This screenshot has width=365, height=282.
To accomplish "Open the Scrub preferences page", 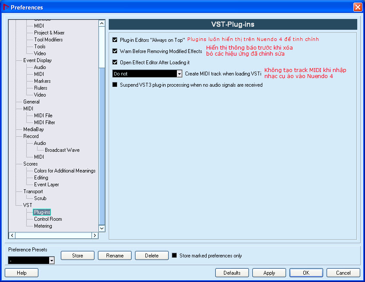I will click(x=40, y=198).
